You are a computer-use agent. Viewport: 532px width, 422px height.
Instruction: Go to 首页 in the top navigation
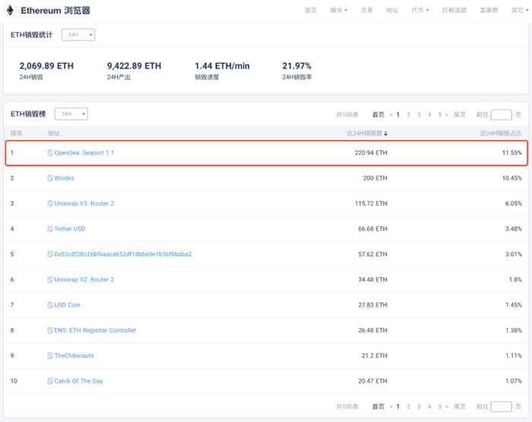point(311,10)
